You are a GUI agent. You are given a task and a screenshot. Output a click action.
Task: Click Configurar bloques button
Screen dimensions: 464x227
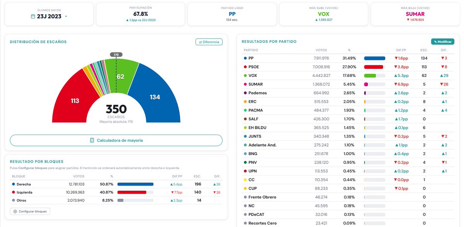(30, 212)
